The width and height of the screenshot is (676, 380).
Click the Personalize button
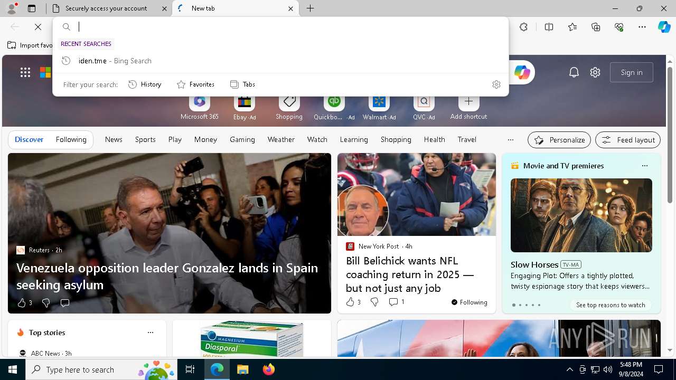click(x=559, y=140)
